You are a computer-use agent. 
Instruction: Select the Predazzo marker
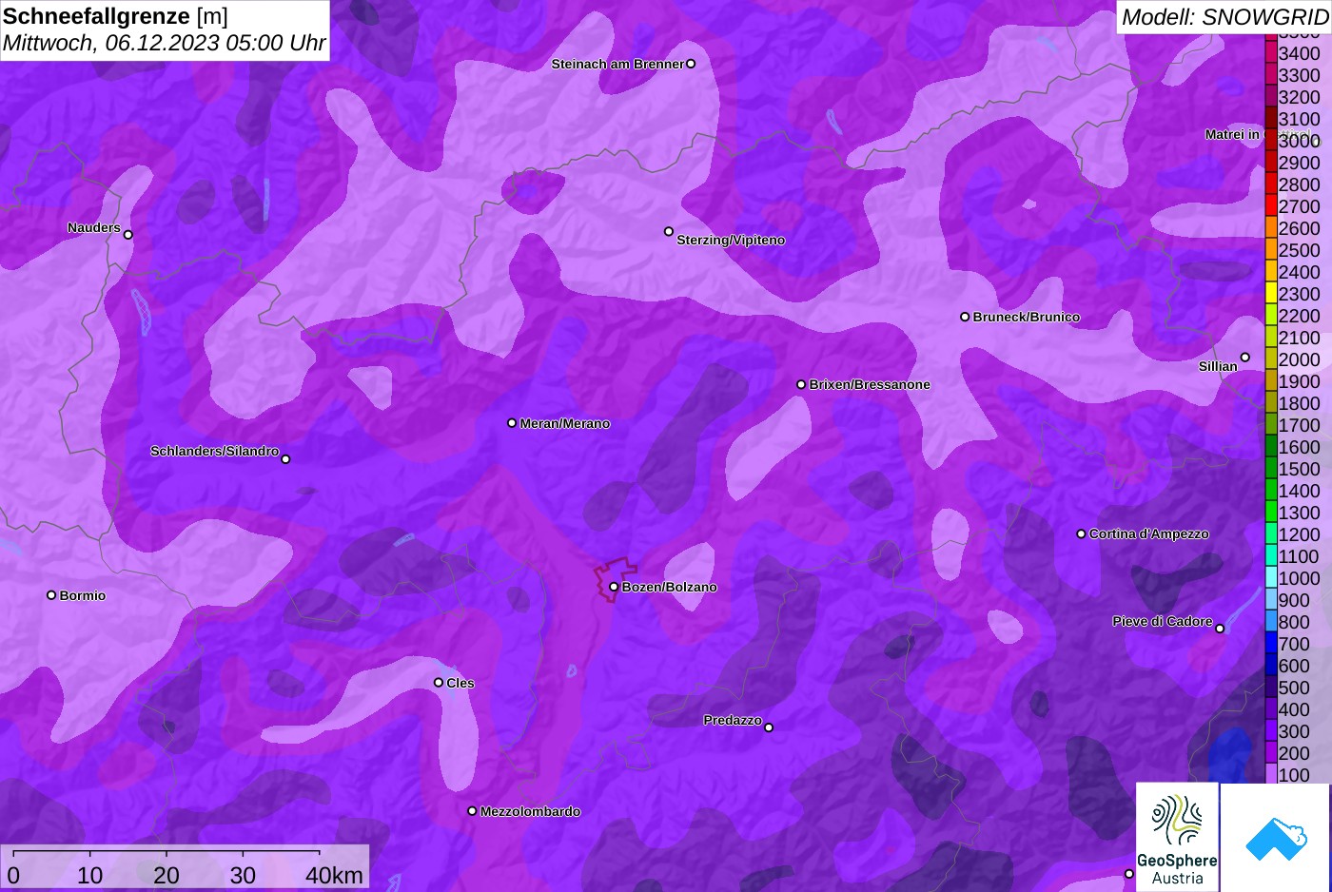click(769, 727)
